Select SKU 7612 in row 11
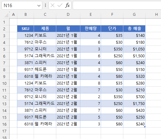The image size is (161, 139). [26, 90]
